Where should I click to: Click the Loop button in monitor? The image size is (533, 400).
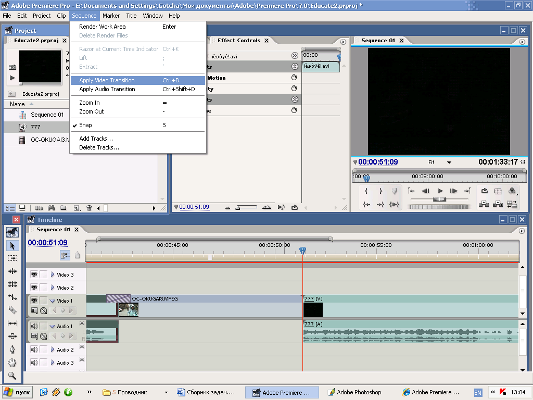pyautogui.click(x=485, y=191)
